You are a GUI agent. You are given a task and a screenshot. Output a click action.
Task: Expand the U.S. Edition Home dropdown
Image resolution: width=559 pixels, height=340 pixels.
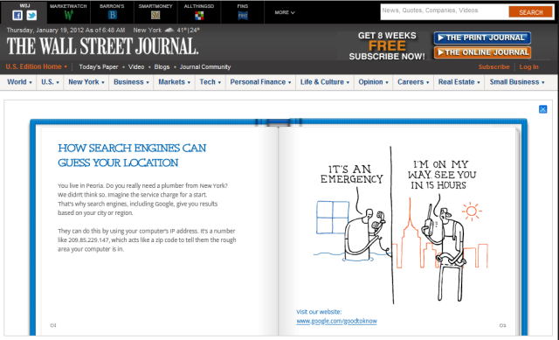tap(37, 66)
